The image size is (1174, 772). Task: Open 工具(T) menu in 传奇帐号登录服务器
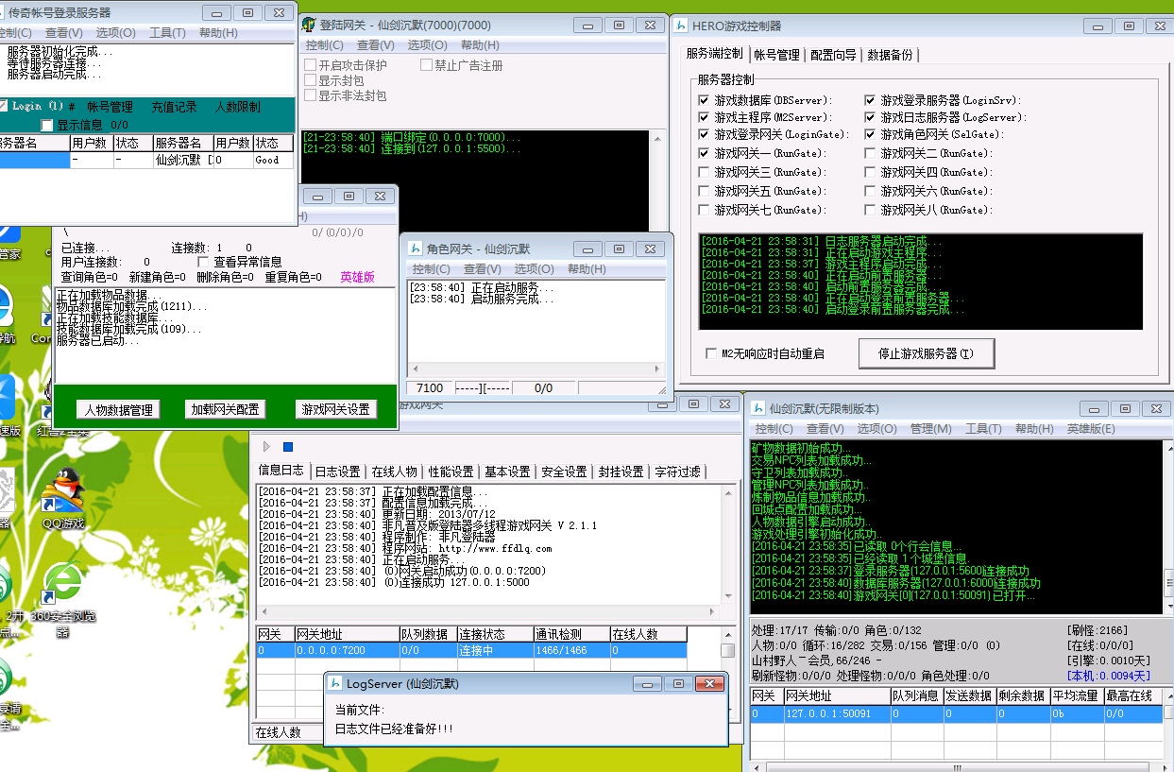point(167,33)
